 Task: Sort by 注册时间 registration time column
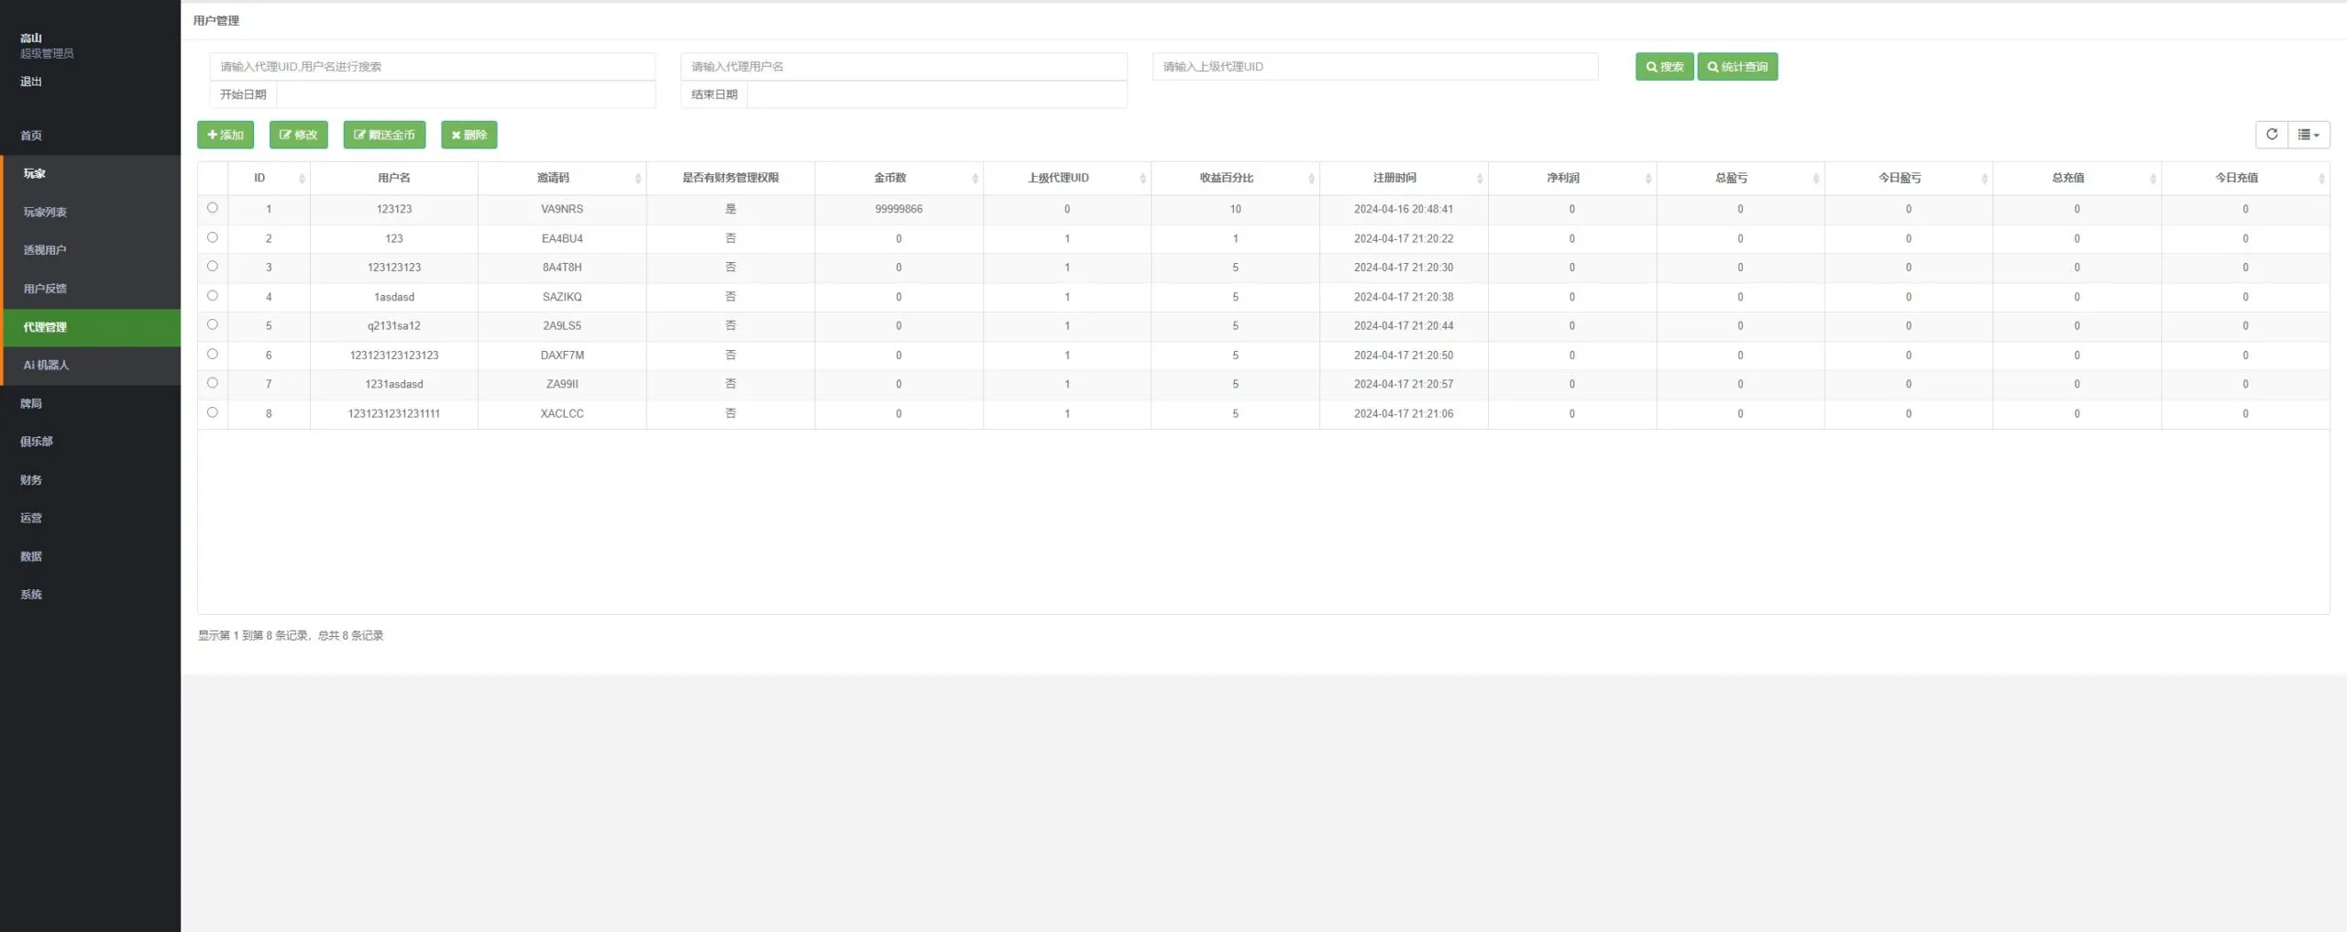pyautogui.click(x=1404, y=178)
